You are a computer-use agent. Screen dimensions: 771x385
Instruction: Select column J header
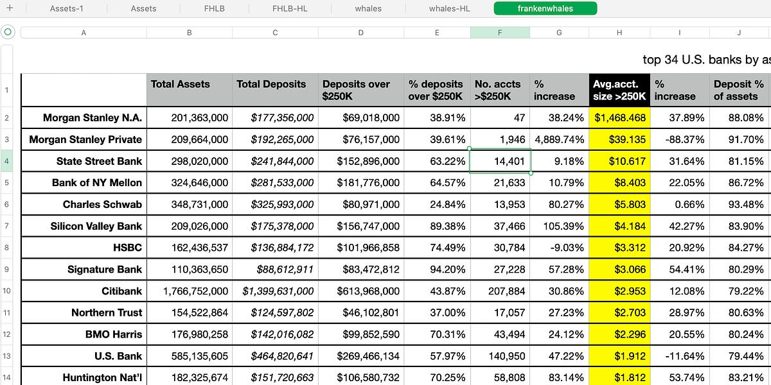point(739,32)
